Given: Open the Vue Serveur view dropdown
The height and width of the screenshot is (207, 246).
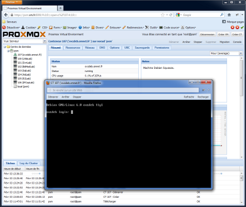Looking at the screenshot, I should [x=45, y=41].
